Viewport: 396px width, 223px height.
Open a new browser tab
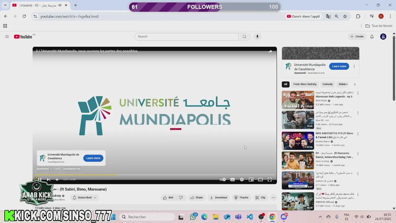pos(75,5)
